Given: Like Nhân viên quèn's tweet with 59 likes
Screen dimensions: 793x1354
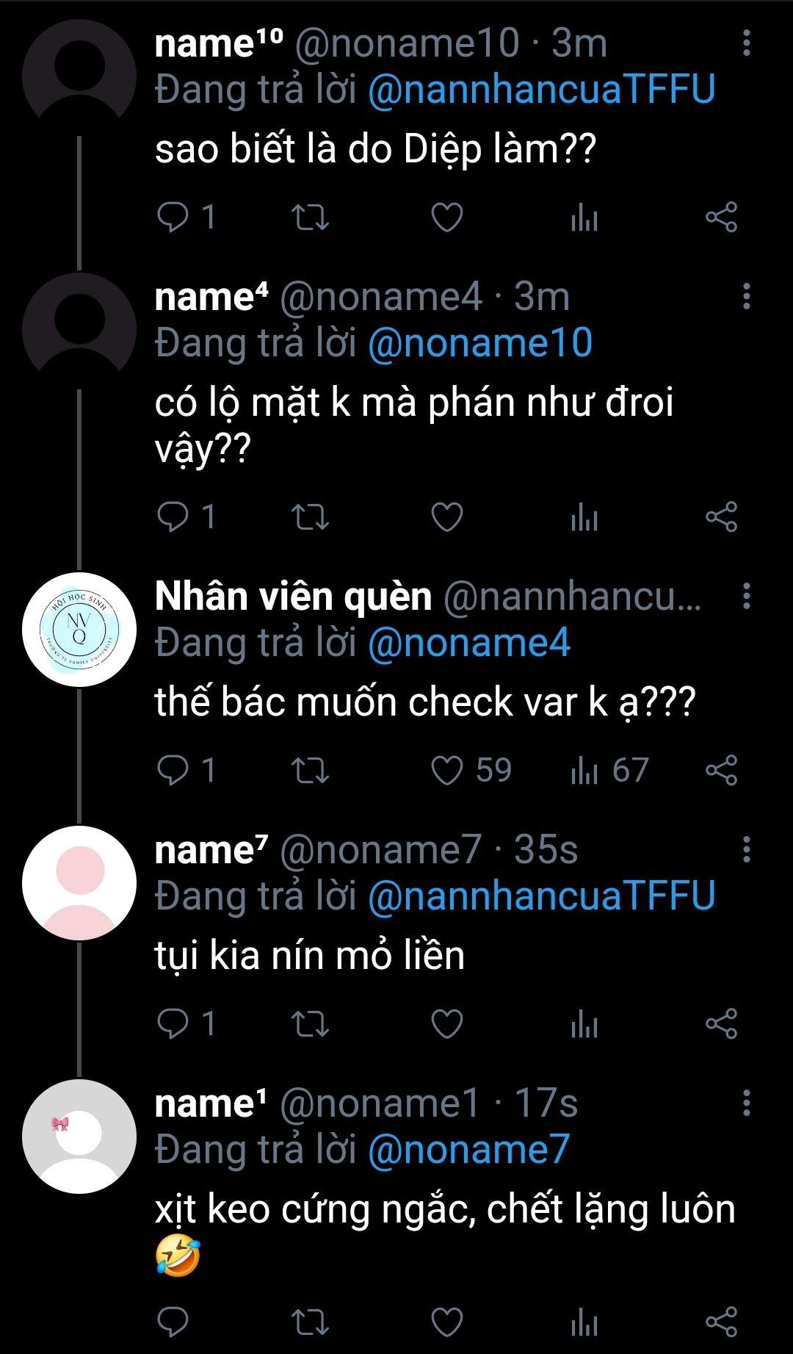Looking at the screenshot, I should 446,771.
